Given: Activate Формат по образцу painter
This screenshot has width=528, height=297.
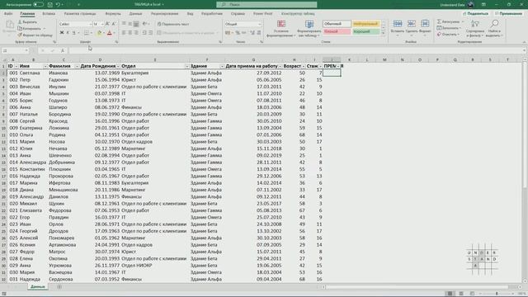Looking at the screenshot, I should (35, 35).
